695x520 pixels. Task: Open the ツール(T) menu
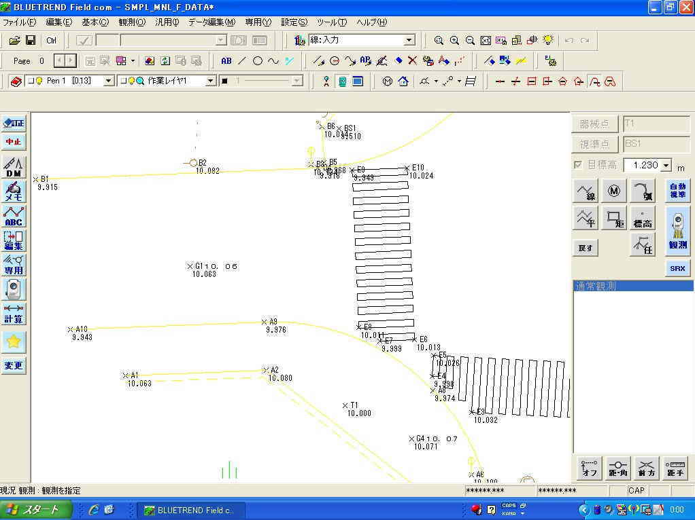[x=332, y=22]
